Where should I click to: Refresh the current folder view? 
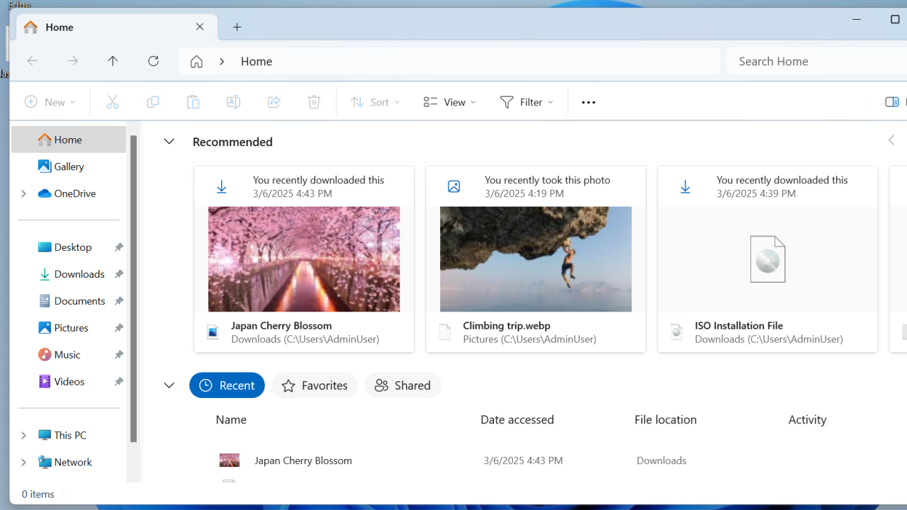[x=153, y=61]
